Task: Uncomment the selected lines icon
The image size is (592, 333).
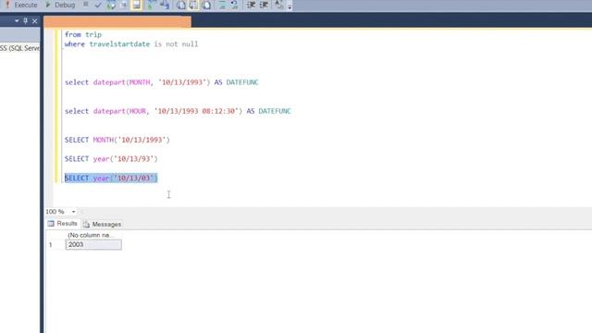Action: (234, 5)
